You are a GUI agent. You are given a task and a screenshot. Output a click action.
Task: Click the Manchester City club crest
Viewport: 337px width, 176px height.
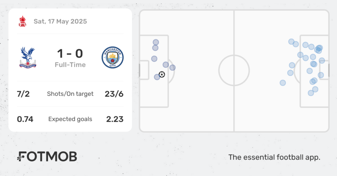tap(113, 57)
